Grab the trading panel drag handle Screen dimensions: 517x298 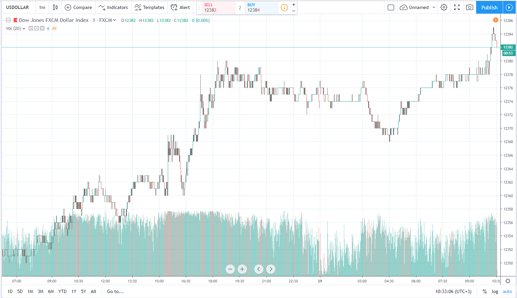tap(199, 8)
